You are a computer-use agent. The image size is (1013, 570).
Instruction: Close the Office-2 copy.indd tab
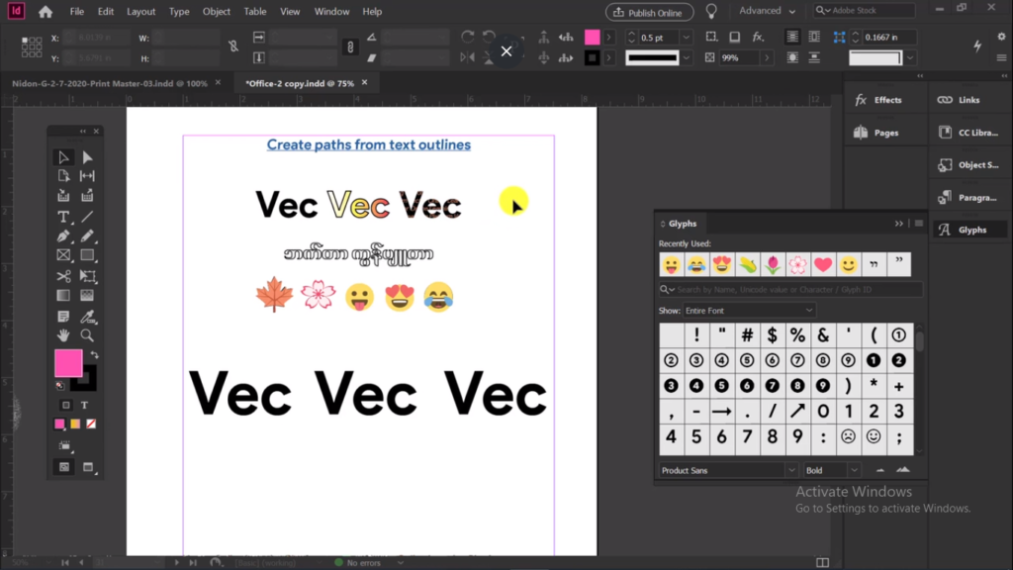point(364,83)
